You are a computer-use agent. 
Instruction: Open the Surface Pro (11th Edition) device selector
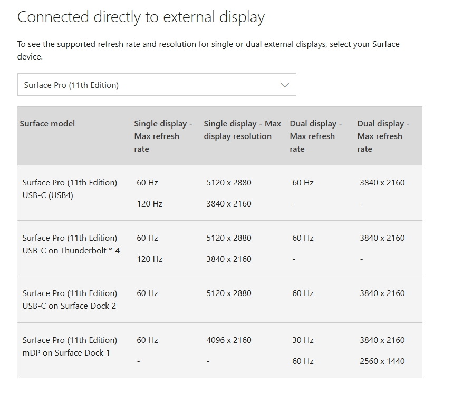pyautogui.click(x=156, y=85)
